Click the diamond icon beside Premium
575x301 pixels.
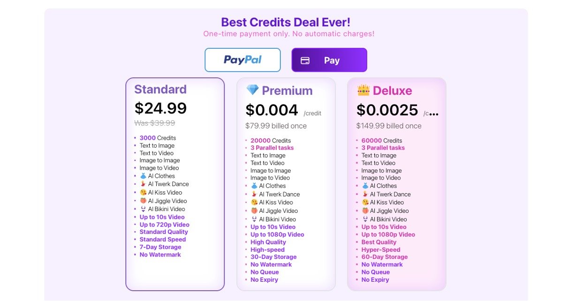point(252,90)
